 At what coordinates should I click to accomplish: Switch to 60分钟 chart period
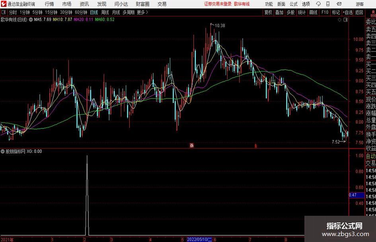click(81, 12)
